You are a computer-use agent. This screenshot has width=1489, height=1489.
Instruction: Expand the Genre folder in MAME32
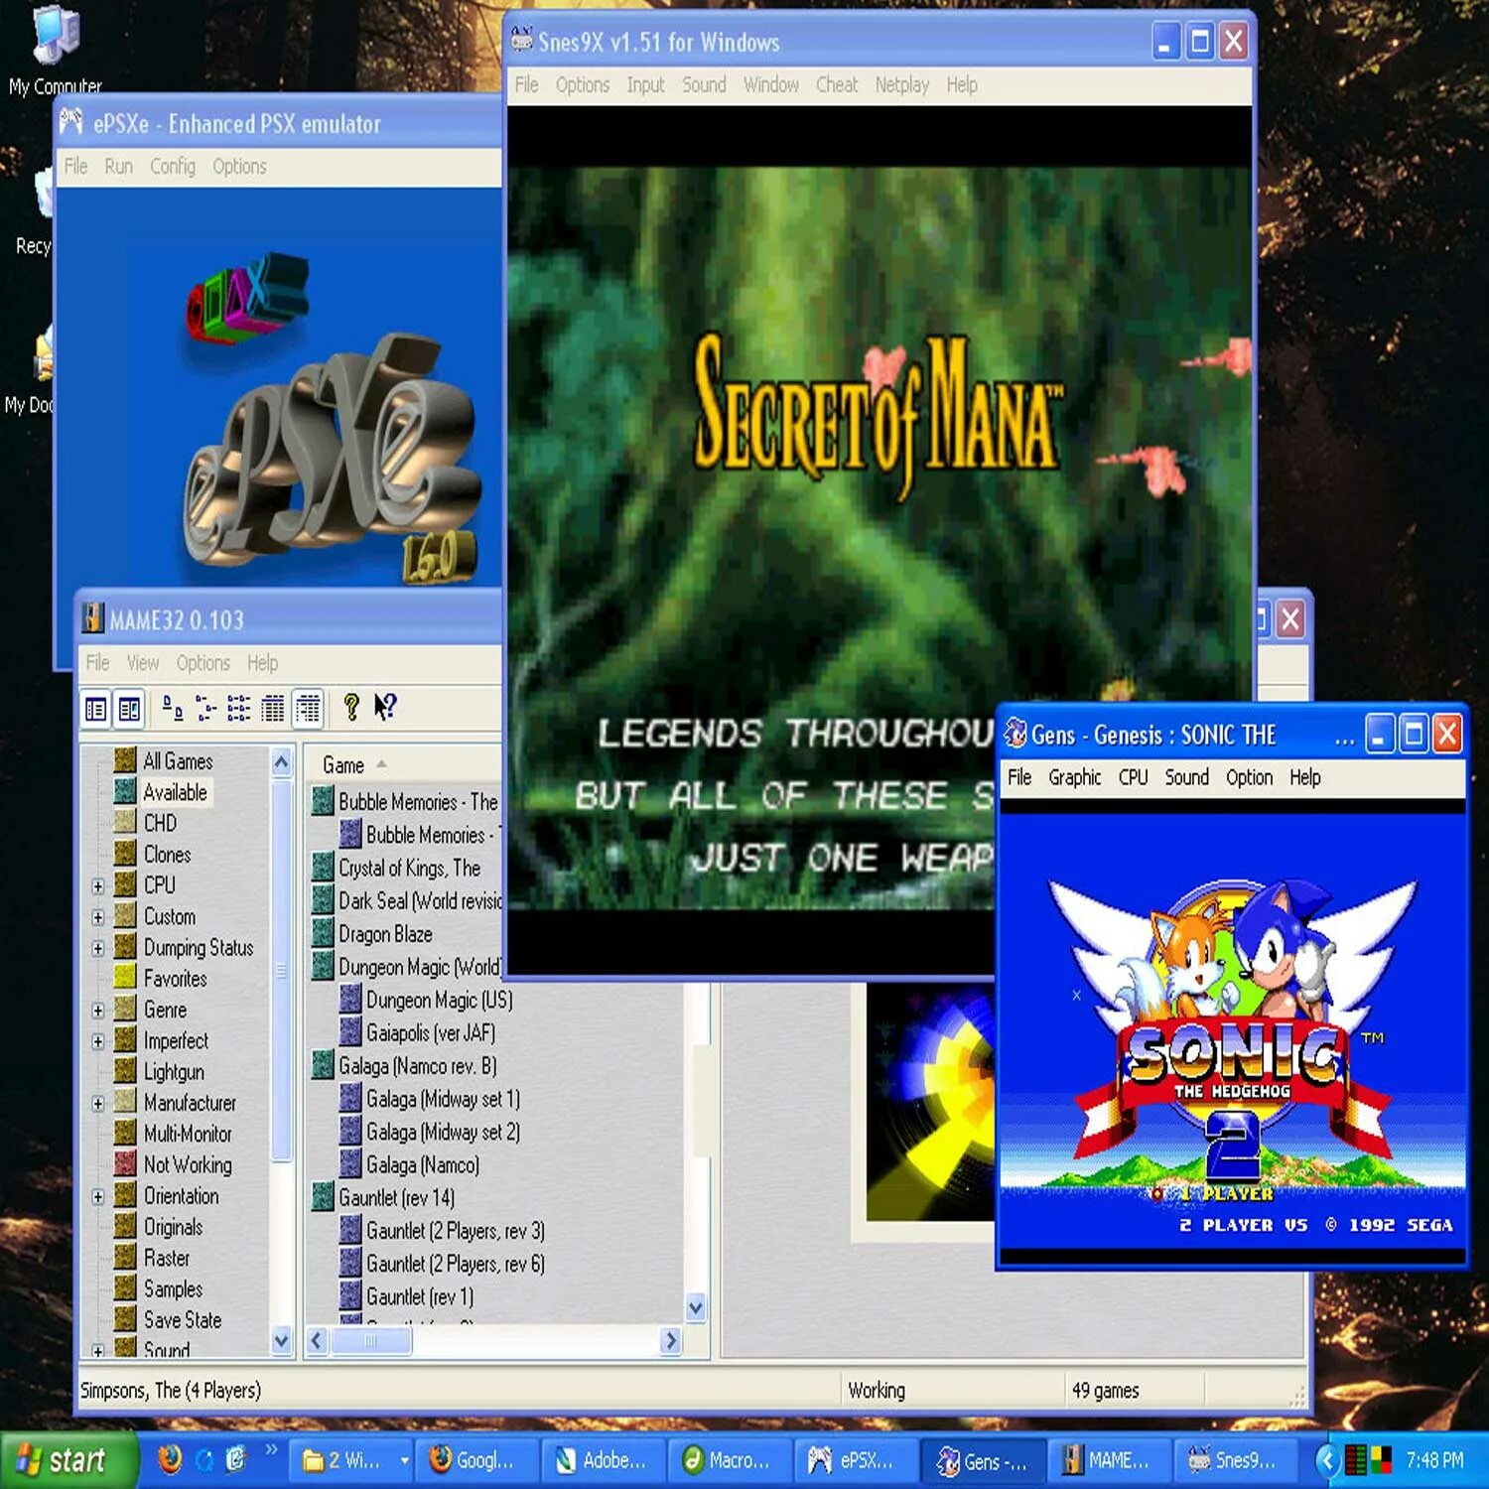click(x=98, y=1011)
